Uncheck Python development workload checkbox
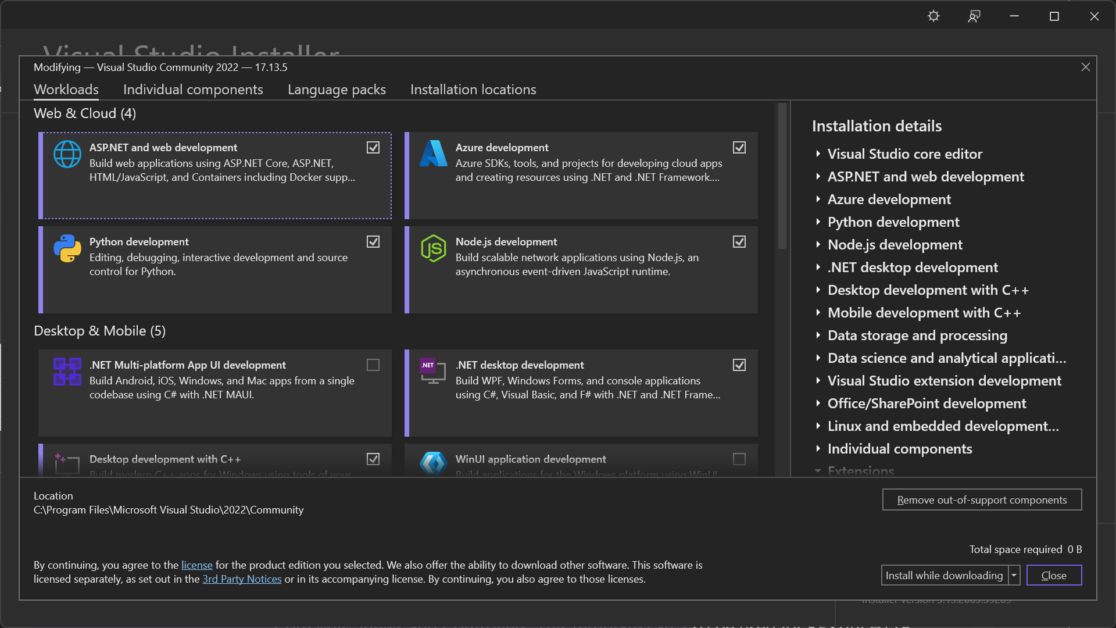The image size is (1116, 628). coord(373,242)
